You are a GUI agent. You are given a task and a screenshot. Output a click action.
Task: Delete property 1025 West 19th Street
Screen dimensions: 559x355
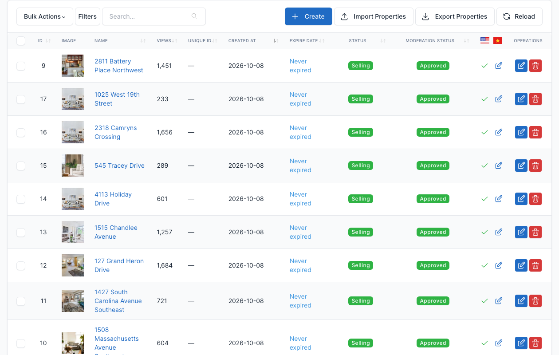pos(535,99)
